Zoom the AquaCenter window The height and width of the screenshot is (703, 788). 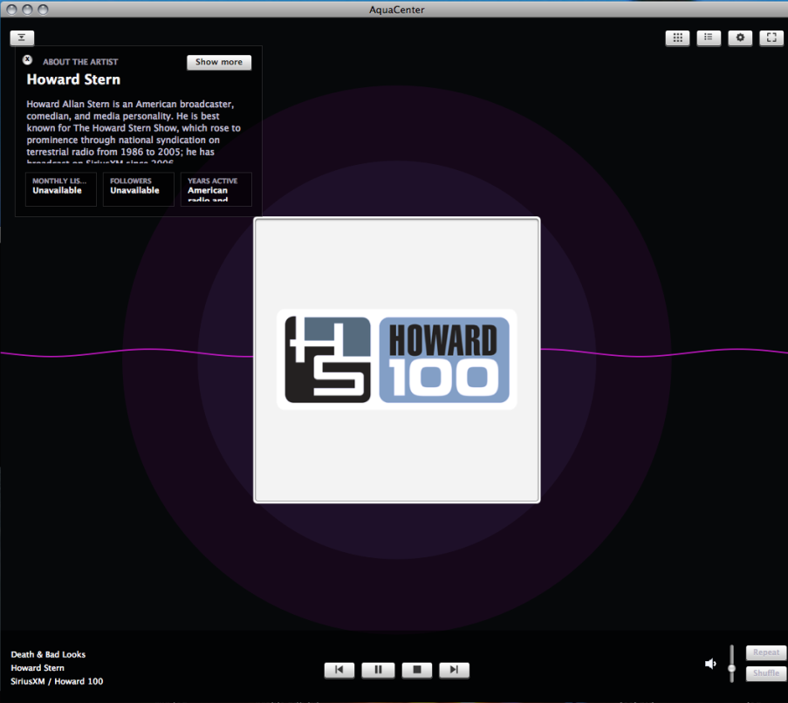click(44, 10)
